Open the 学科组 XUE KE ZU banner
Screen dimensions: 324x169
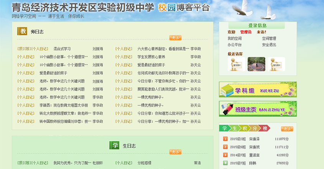point(258,89)
